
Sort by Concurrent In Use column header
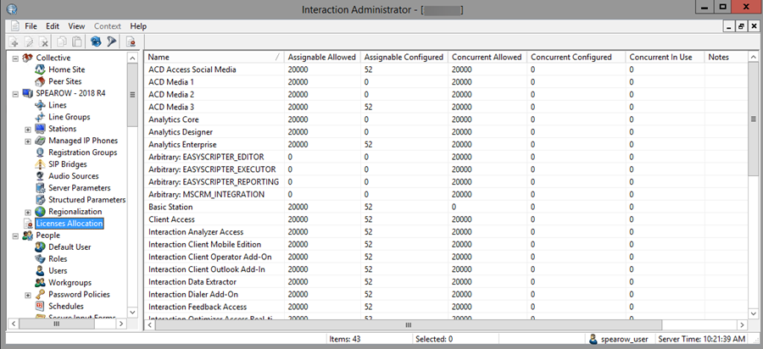(666, 57)
